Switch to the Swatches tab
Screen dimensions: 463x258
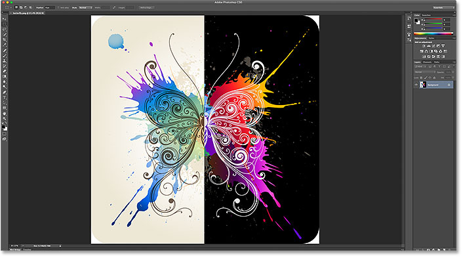[x=426, y=15]
